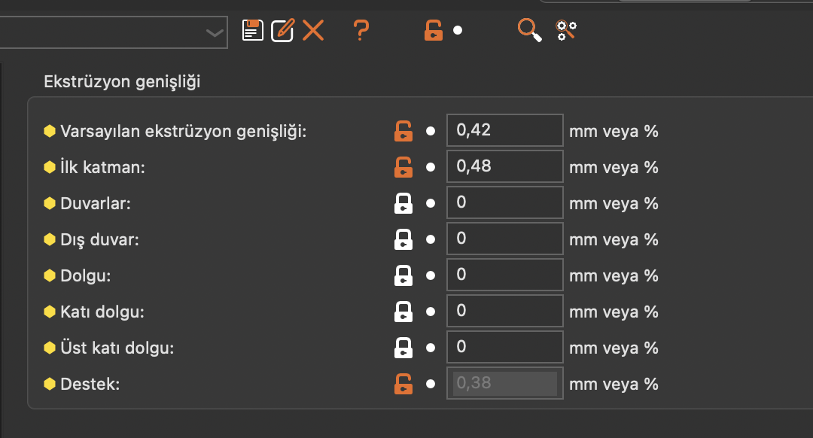The height and width of the screenshot is (438, 813).
Task: Click the compare presets gears icon
Action: tap(566, 30)
